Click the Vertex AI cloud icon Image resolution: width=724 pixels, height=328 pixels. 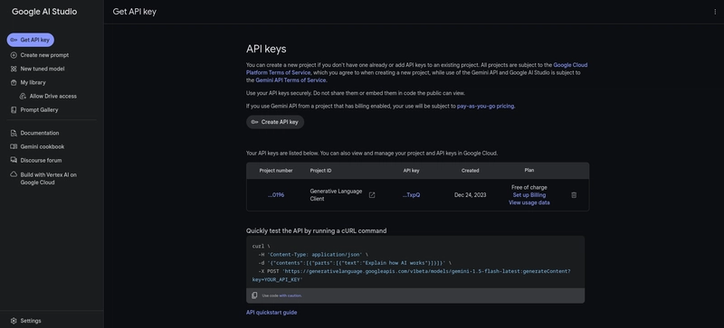tap(14, 174)
